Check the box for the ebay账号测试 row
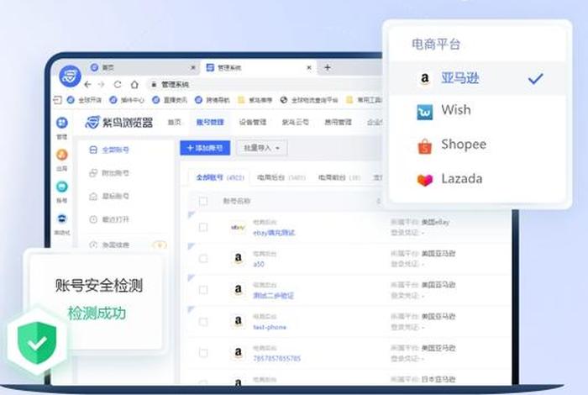The width and height of the screenshot is (588, 395). point(202,227)
